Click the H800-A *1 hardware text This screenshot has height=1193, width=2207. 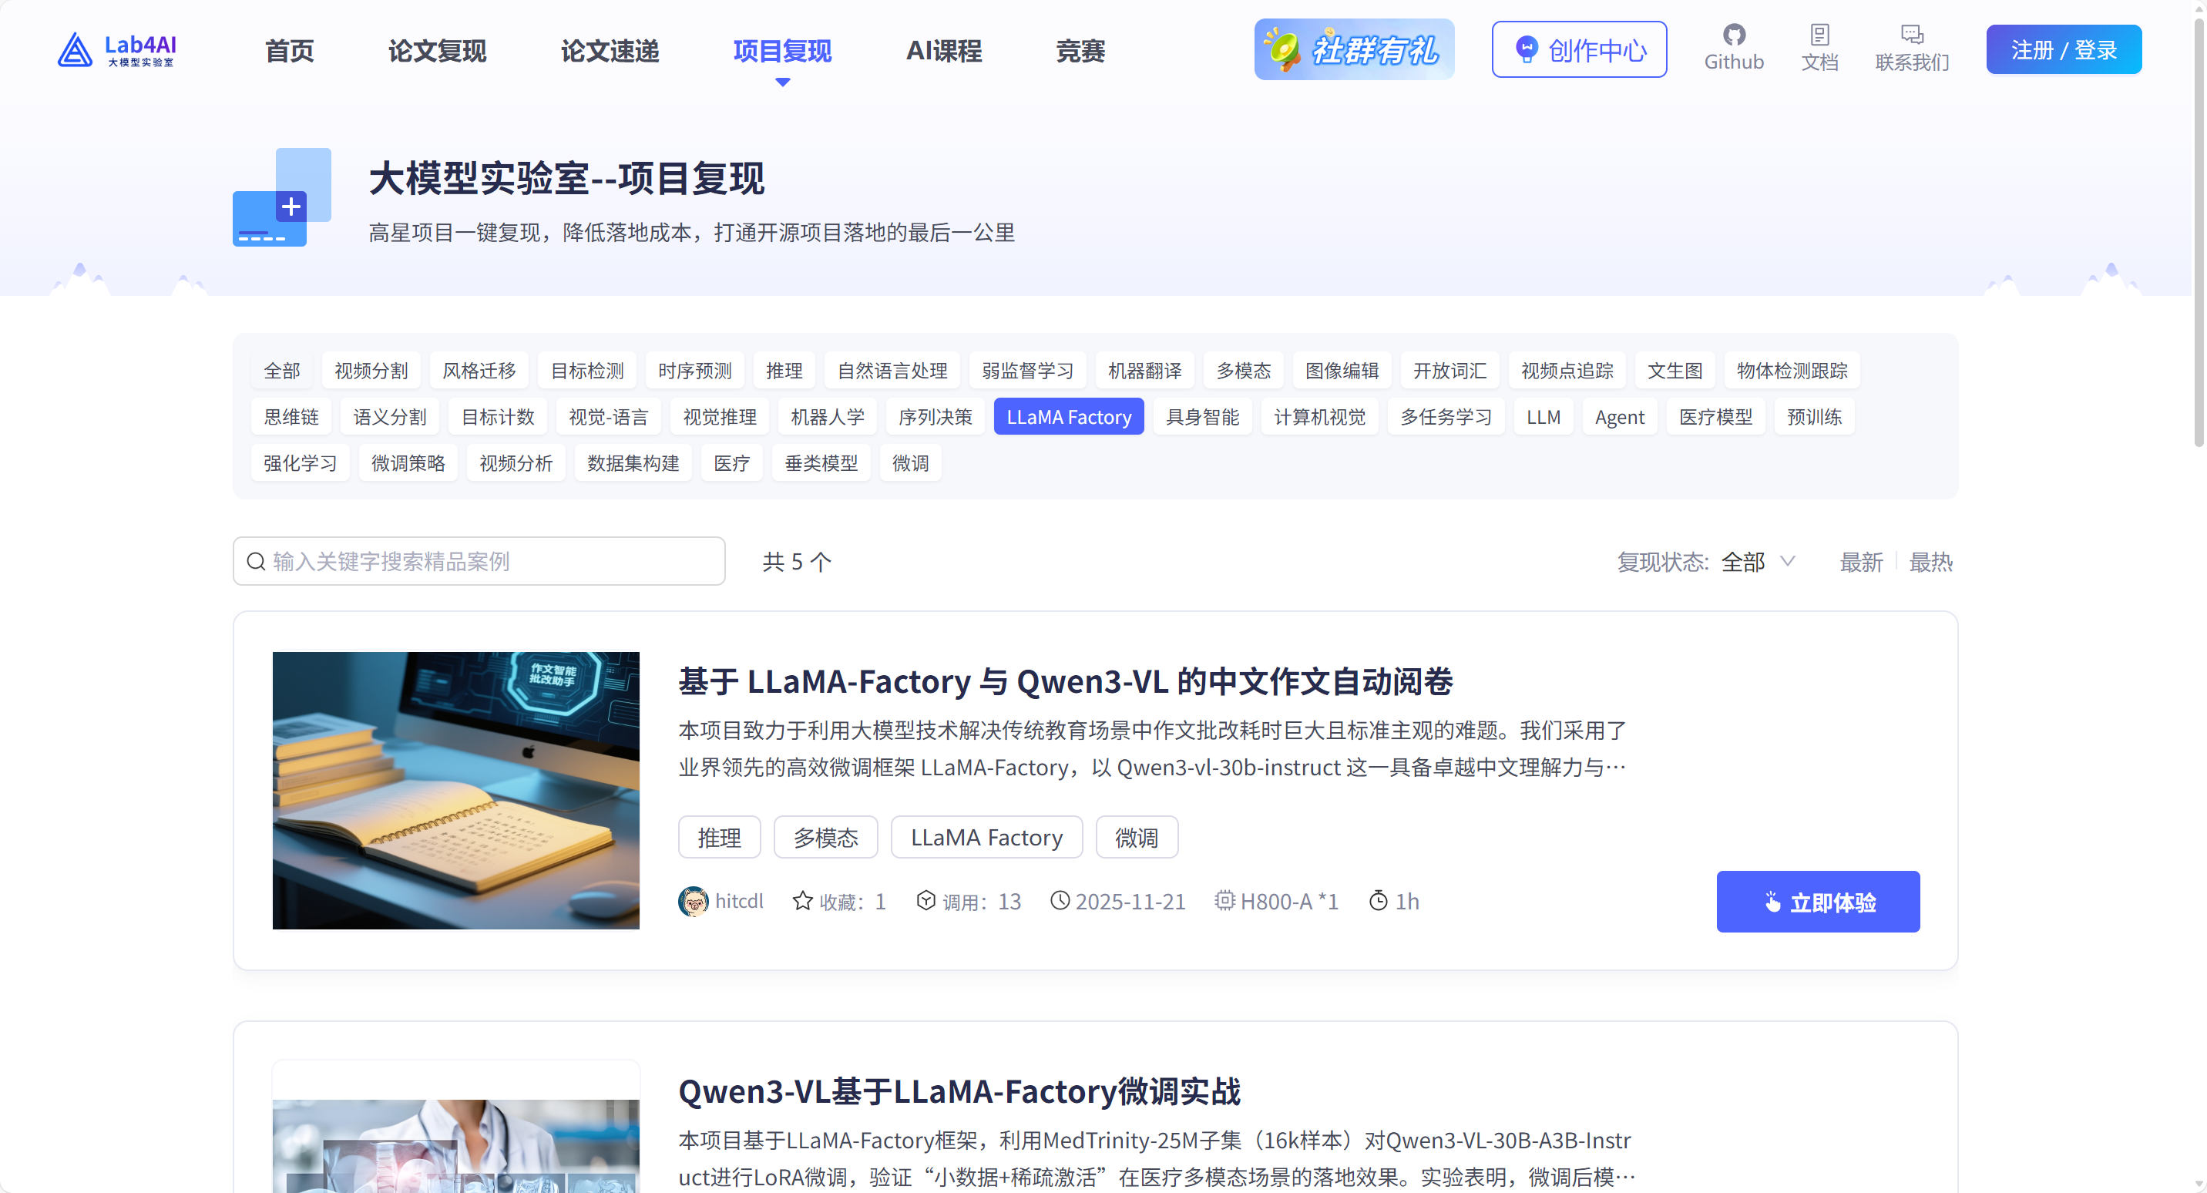1289,902
